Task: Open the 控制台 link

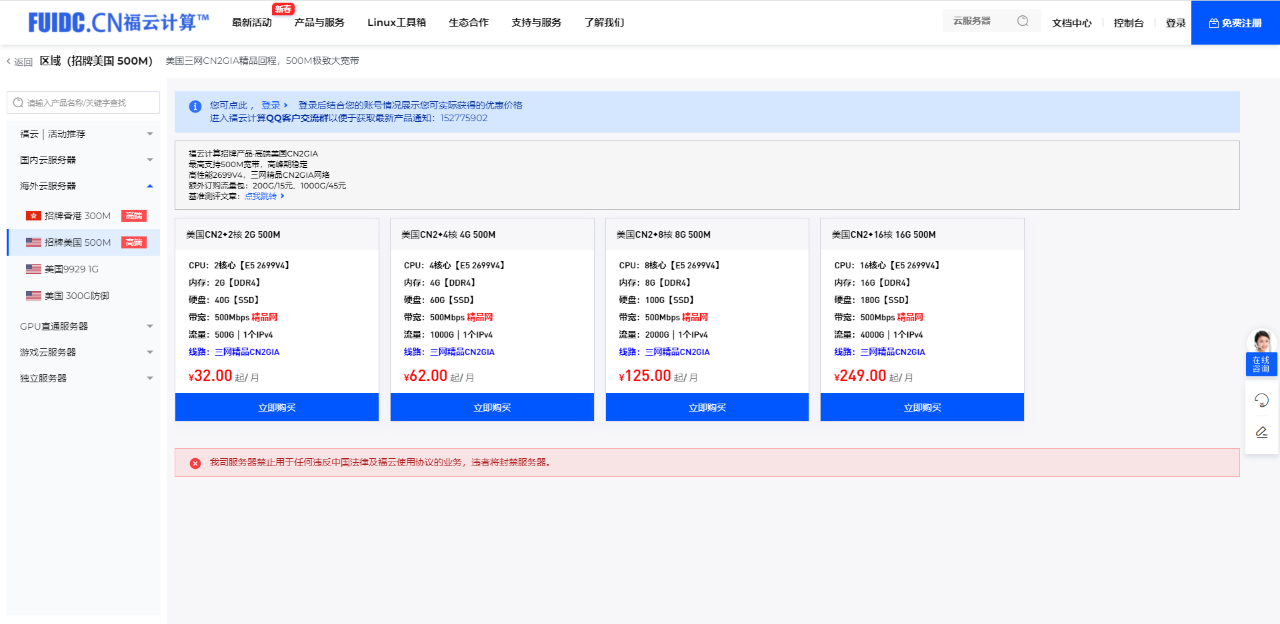Action: (1129, 23)
